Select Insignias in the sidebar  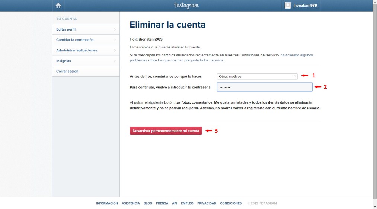[86, 61]
